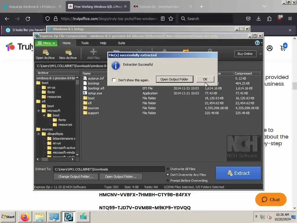This screenshot has height=223, width=297.
Task: Click Open Output Folder in dialog
Action: click(x=174, y=79)
